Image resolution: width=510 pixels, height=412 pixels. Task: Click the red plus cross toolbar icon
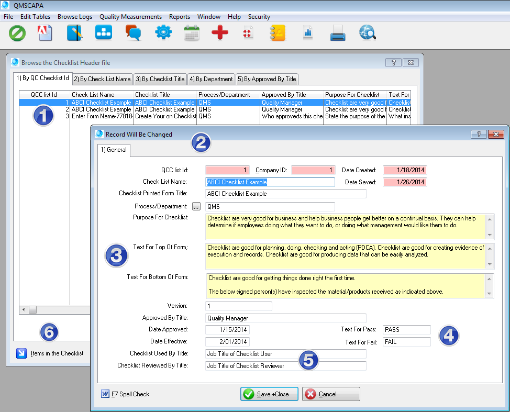[220, 34]
